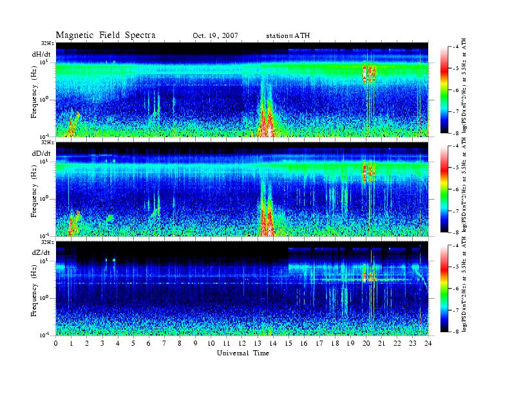The image size is (510, 394).
Task: Click the dD/dt panel color scale bar
Action: 444,189
